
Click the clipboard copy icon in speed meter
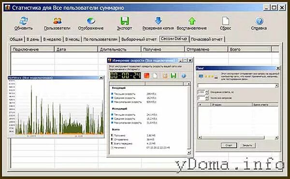165,76
